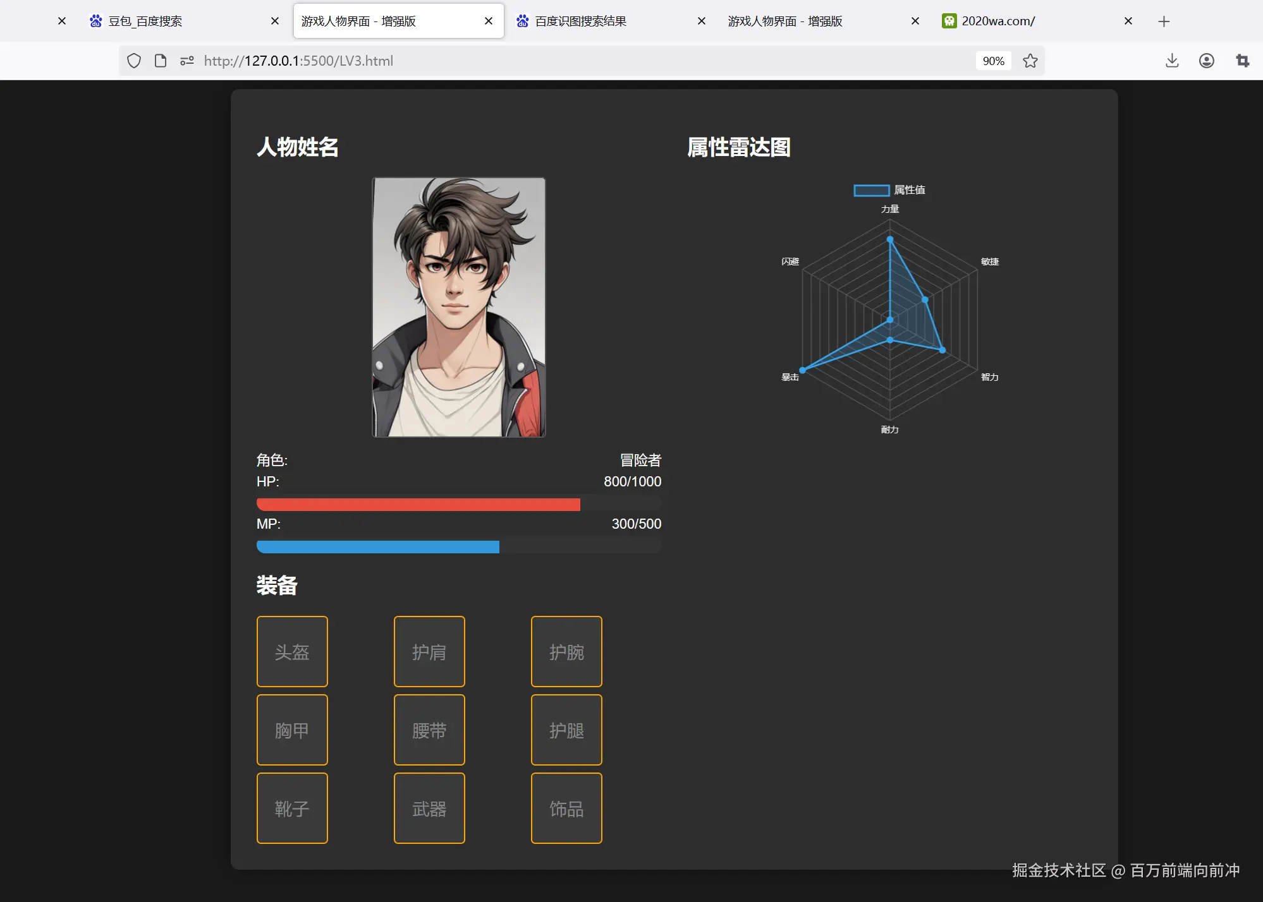Click the 2020wa.com tab favicon
Screen dimensions: 1263x902
(949, 20)
